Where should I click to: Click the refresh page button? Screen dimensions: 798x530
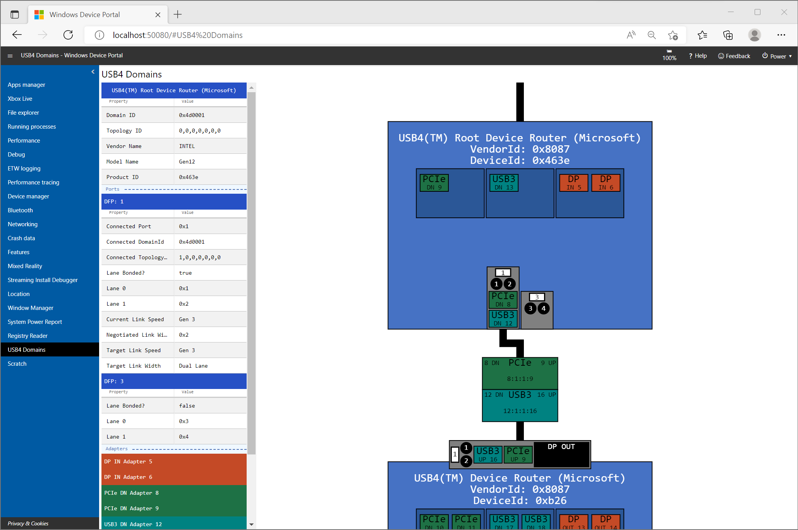[68, 34]
